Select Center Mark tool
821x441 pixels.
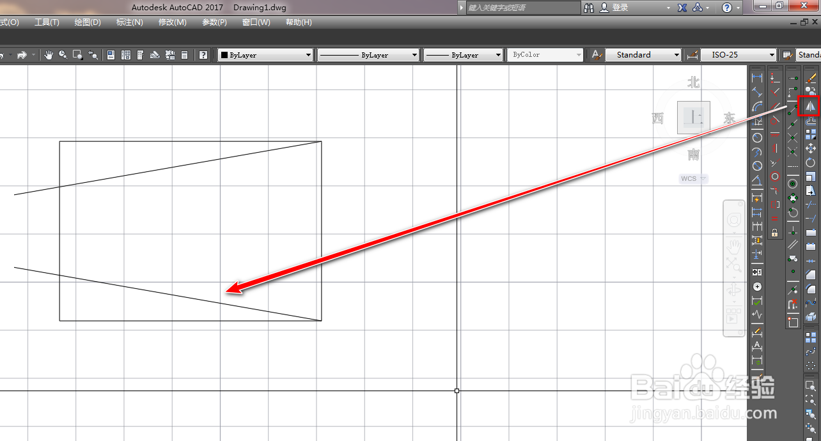pyautogui.click(x=757, y=287)
